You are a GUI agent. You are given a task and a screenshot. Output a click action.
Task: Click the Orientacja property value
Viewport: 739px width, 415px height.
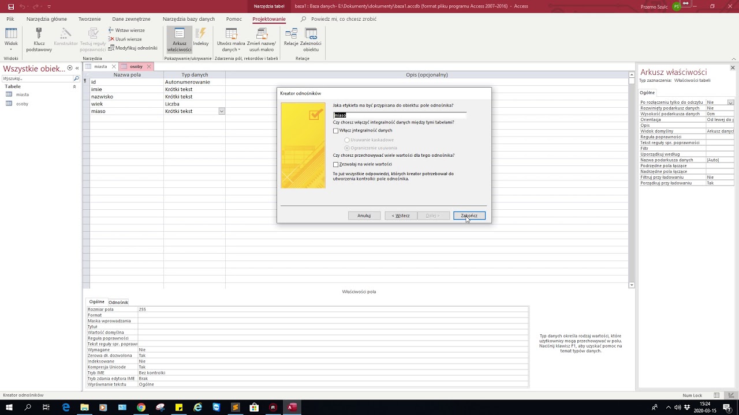720,120
